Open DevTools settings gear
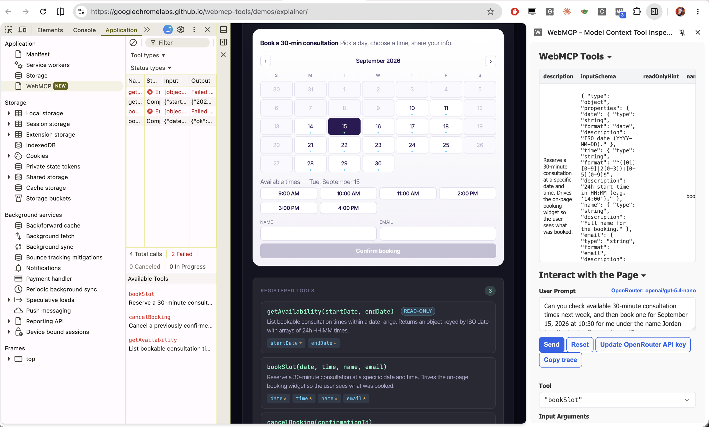 click(x=180, y=30)
